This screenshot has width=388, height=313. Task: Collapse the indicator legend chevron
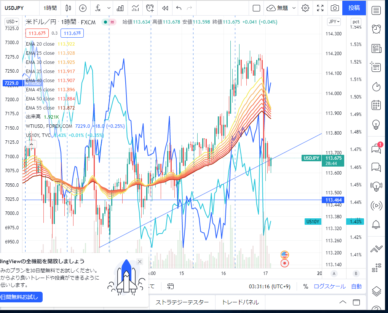coord(32,145)
